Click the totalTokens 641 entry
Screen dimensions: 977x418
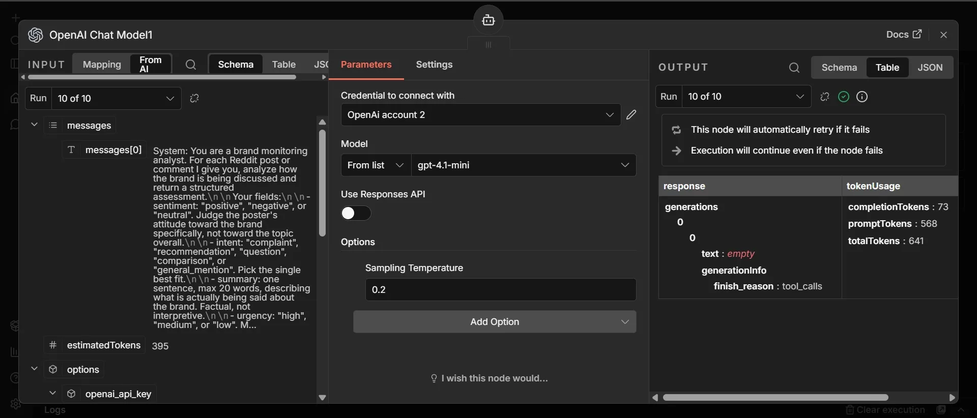point(886,241)
